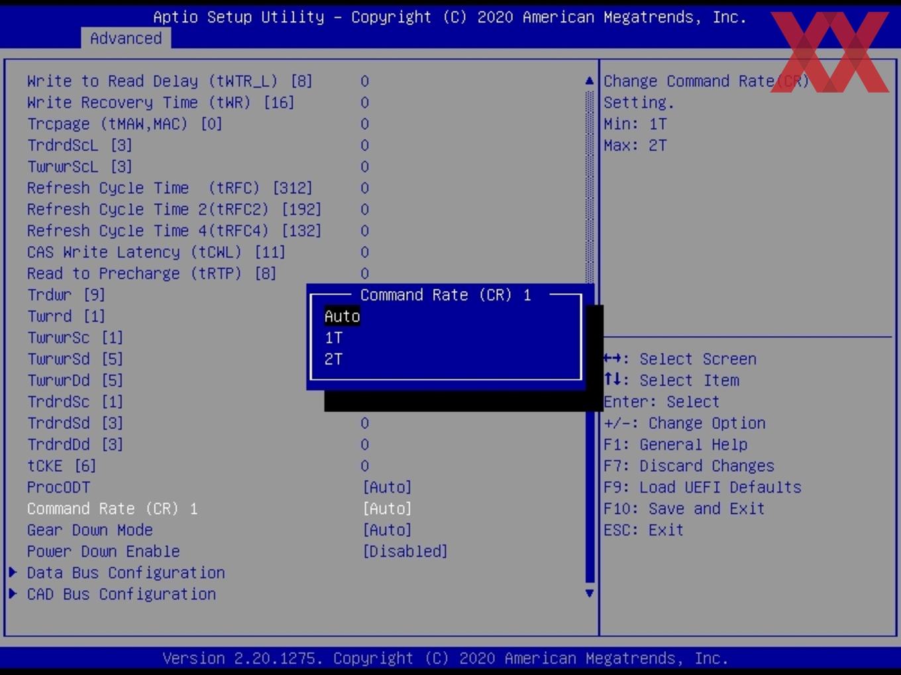Select ProcODT setting label
The image size is (901, 675).
[58, 487]
